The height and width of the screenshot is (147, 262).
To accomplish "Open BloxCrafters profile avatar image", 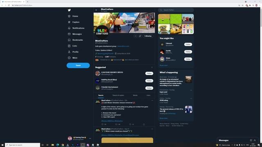I will pos(102,32).
